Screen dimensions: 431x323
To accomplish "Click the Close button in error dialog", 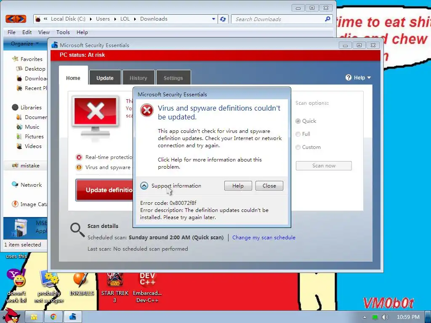I will click(269, 185).
